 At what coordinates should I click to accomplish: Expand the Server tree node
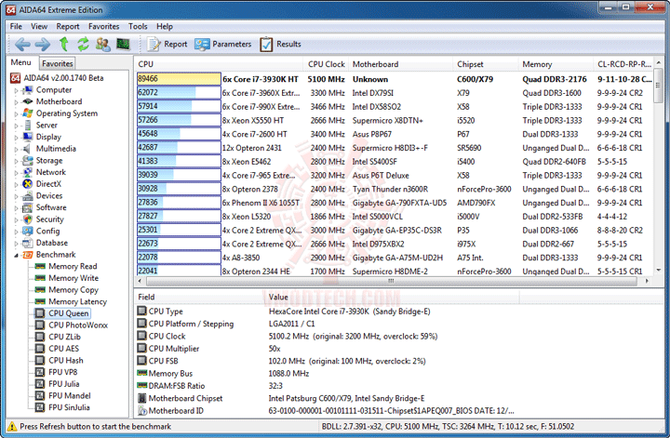click(16, 126)
